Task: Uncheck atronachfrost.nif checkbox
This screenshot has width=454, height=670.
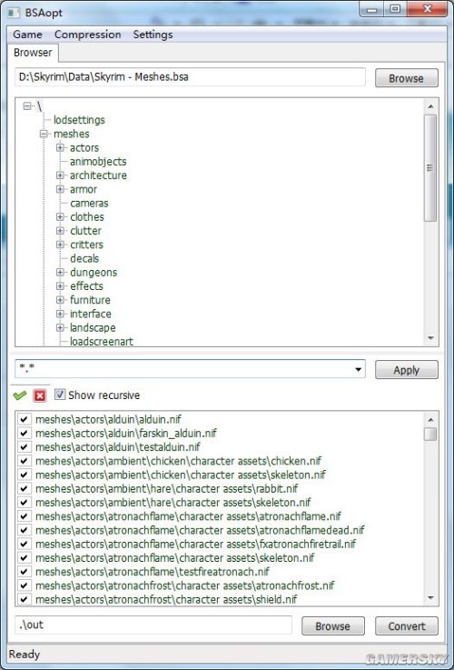Action: tap(24, 585)
